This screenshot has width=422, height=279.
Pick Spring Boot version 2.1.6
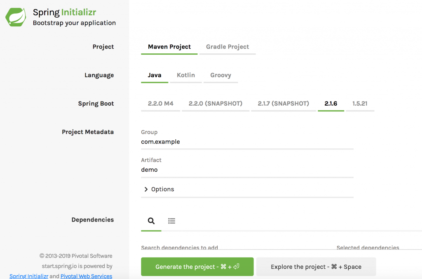point(331,104)
